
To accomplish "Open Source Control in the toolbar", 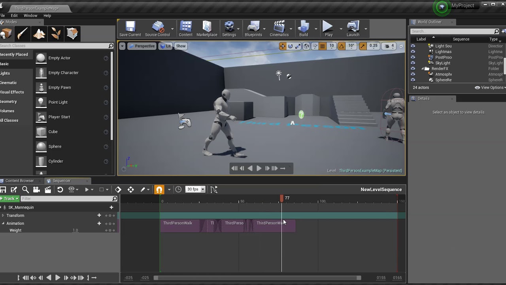I will pos(157,29).
